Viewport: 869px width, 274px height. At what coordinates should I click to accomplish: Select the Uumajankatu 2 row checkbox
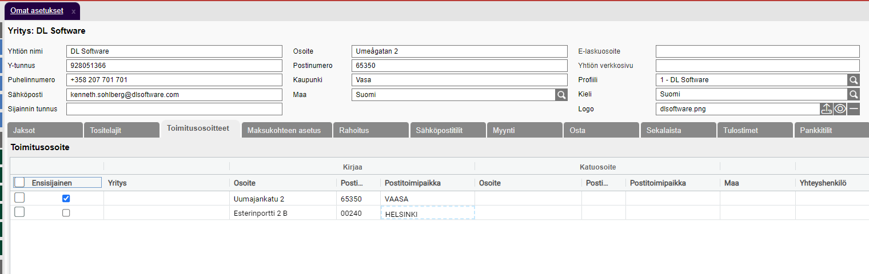pyautogui.click(x=19, y=198)
